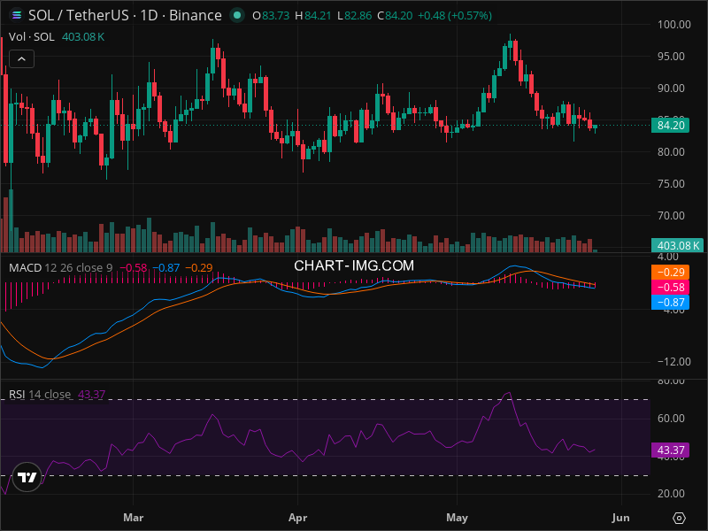Click the 80.00 price axis label
Screen dimensions: 708x531
671,151
